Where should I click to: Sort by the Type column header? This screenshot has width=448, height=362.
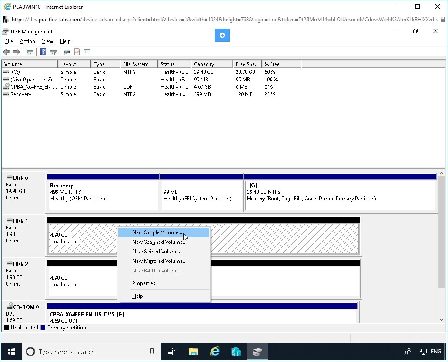tap(105, 64)
